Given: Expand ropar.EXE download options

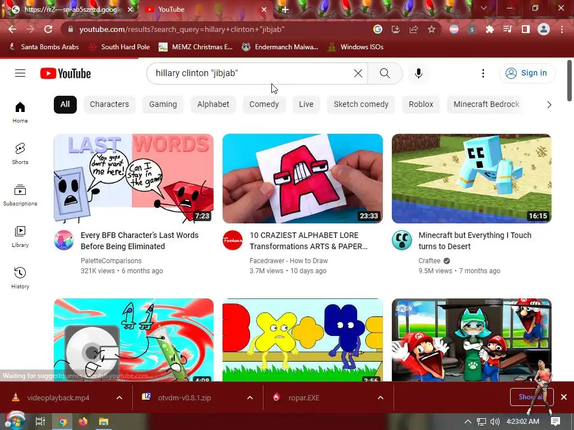Looking at the screenshot, I should [381, 398].
